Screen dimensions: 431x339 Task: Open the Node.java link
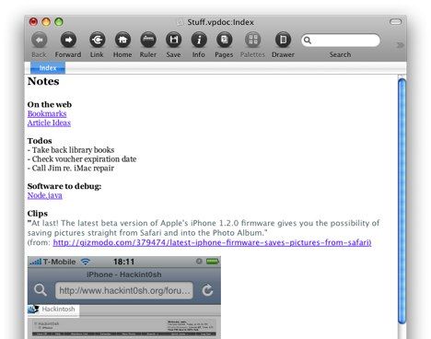pos(45,195)
